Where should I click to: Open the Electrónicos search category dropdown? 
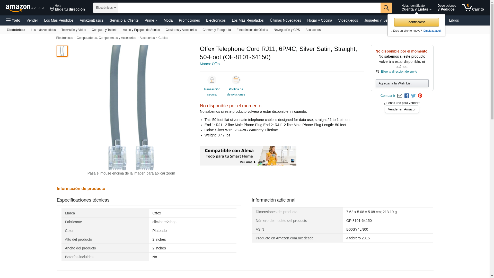[105, 8]
